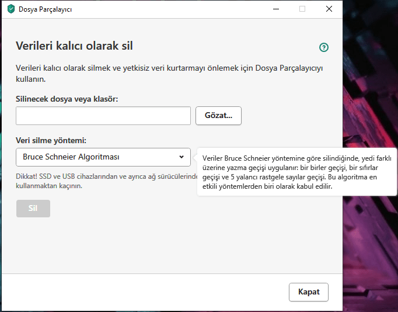Click the 'Dosya Parçalayıcı' window title

coord(45,9)
